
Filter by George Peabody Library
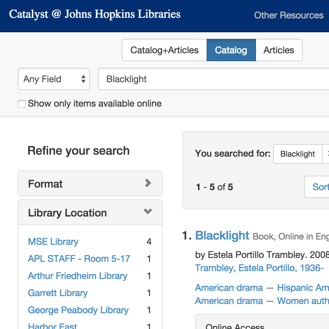pos(78,310)
